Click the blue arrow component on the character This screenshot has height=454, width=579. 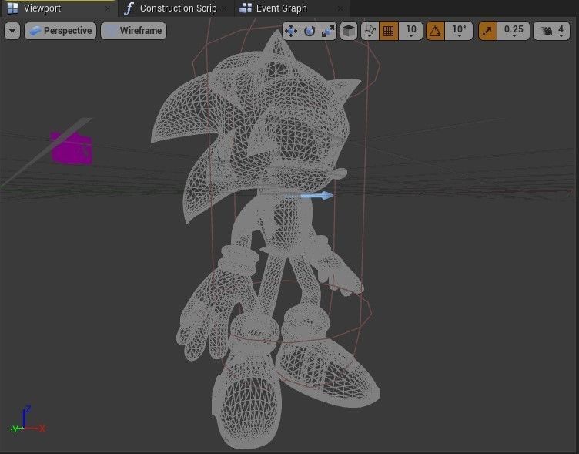tap(316, 196)
